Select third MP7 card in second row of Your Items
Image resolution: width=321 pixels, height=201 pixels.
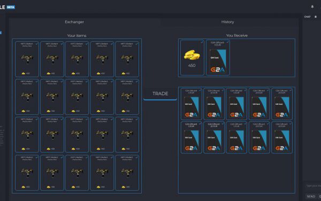point(77,97)
